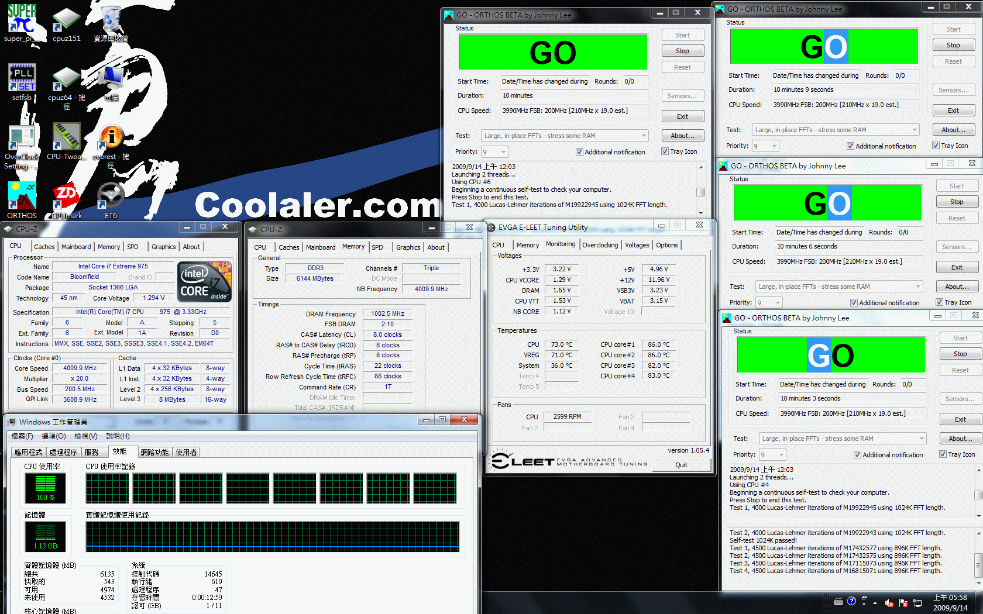This screenshot has width=983, height=614.
Task: Open the ZD CPUmark desktop shortcut
Action: tap(66, 200)
